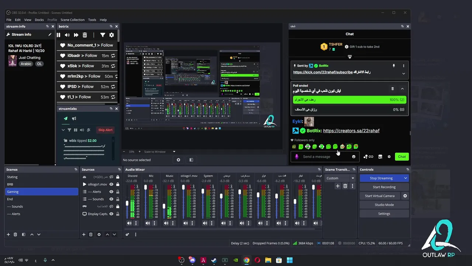Click Skip Alert in streamlabs dock
This screenshot has width=472, height=266.
105,130
